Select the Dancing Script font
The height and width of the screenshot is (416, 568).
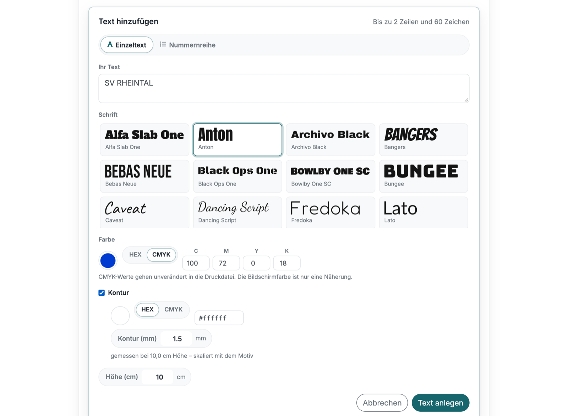pyautogui.click(x=237, y=212)
